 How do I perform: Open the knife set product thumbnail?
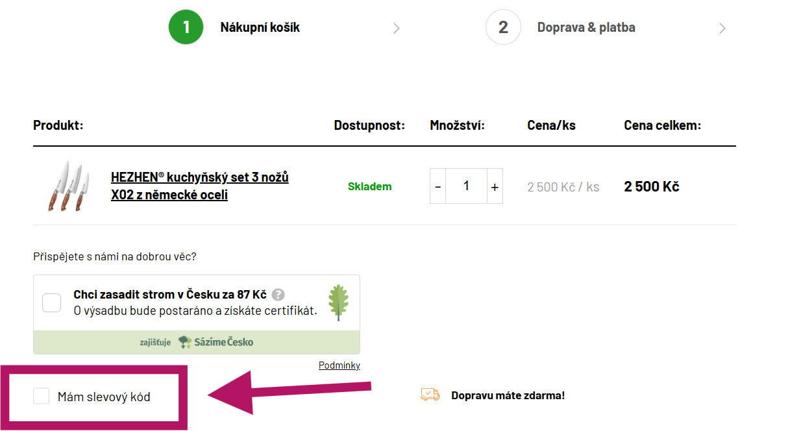65,186
